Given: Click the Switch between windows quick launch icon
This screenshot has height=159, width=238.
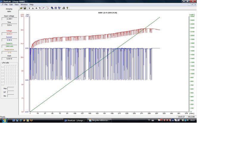Looking at the screenshot, I should (17, 120).
